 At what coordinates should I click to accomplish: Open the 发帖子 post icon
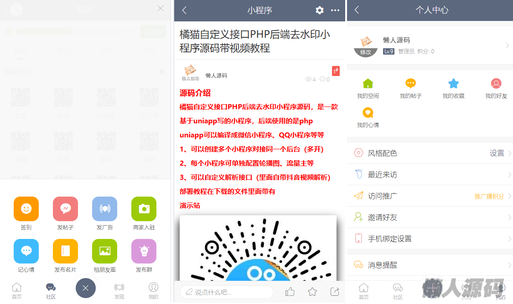(x=65, y=208)
